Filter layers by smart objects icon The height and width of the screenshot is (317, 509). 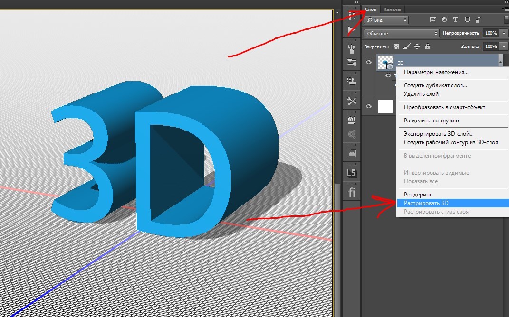(479, 20)
